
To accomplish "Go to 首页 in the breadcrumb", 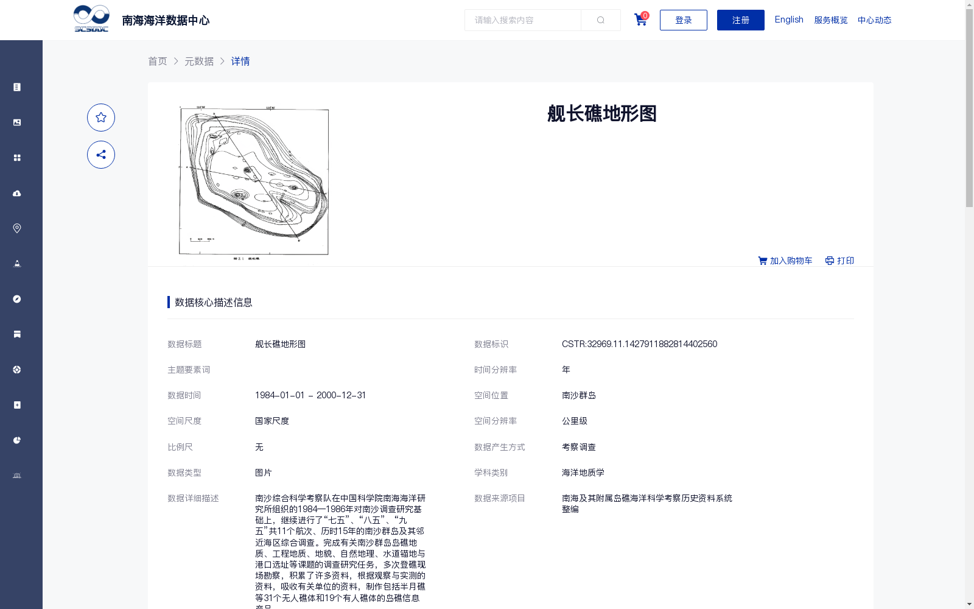I will click(158, 61).
